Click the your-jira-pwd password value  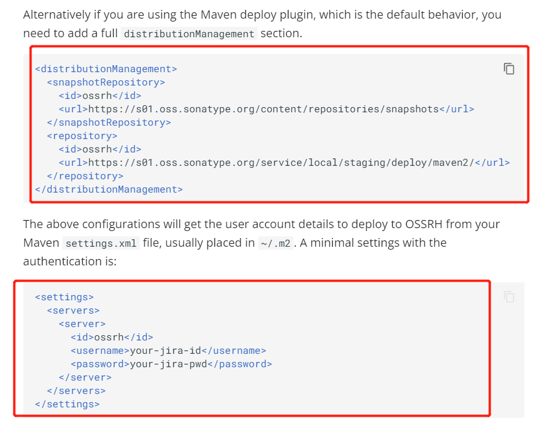point(168,364)
